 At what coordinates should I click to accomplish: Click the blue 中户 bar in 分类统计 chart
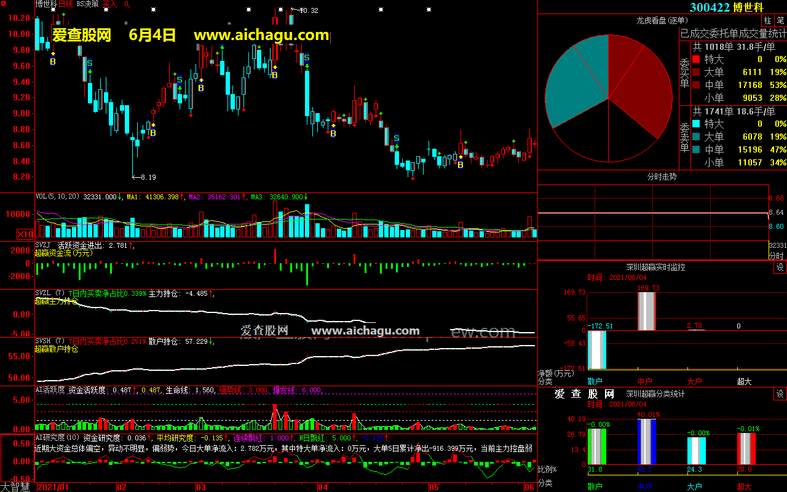pos(647,443)
